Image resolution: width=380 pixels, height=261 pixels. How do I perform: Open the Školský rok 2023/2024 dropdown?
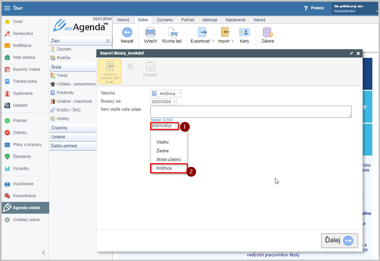pos(163,102)
